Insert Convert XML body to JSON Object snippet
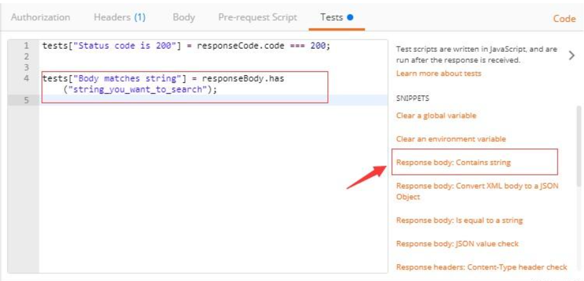Image resolution: width=584 pixels, height=281 pixels. point(477,191)
